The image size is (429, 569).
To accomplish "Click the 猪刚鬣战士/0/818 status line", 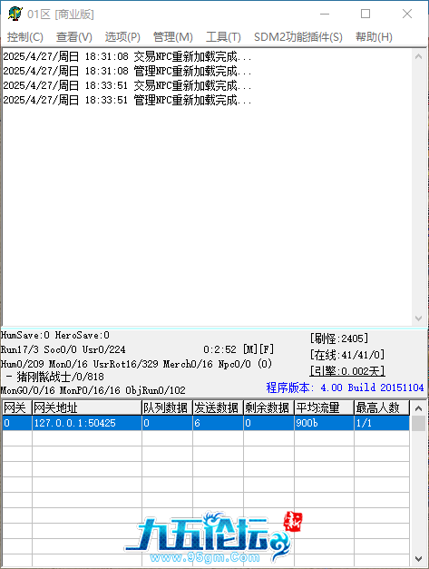I will pos(55,377).
